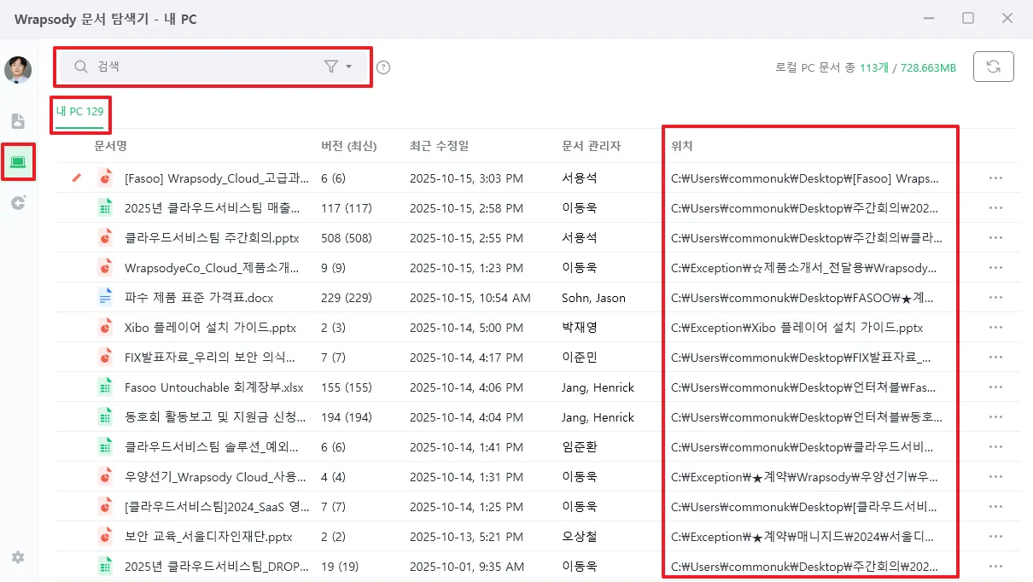Open the more options menu for the [클라우드서비스팀]2024_SaaS row
The width and height of the screenshot is (1033, 582).
(x=995, y=507)
